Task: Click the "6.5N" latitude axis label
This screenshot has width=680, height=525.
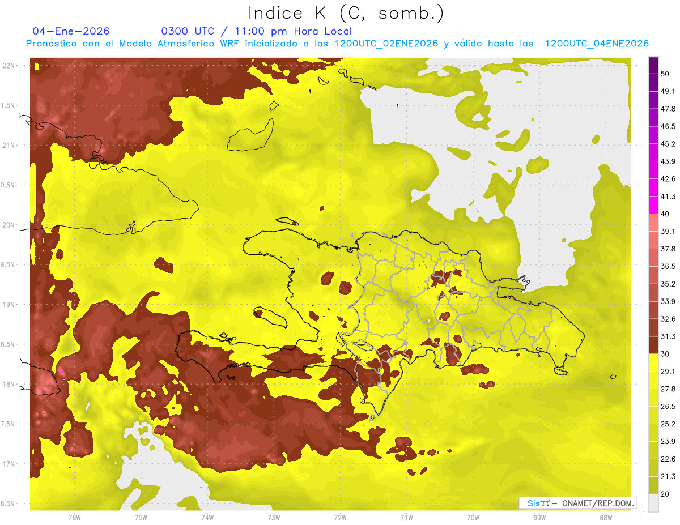Action: (x=8, y=504)
